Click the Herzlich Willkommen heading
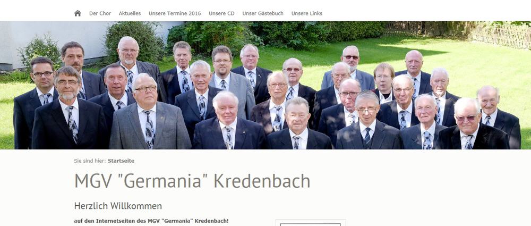The image size is (531, 226). [118, 206]
